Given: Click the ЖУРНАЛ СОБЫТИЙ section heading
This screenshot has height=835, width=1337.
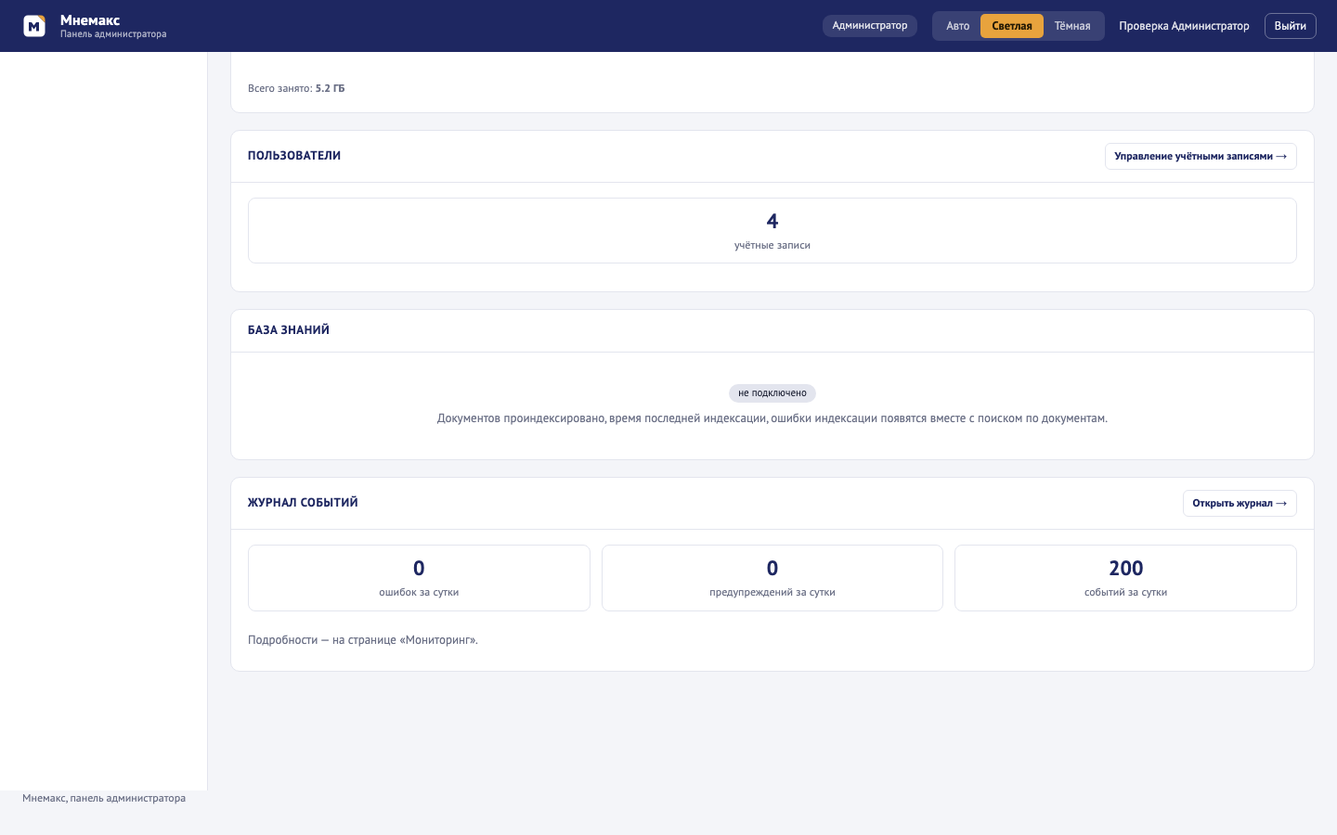Looking at the screenshot, I should pos(303,503).
